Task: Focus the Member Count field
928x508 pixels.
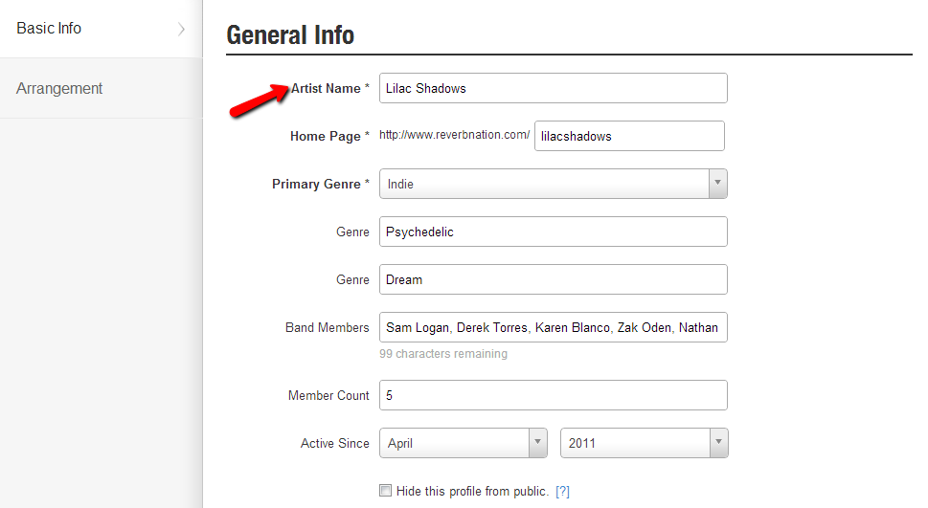Action: tap(553, 395)
